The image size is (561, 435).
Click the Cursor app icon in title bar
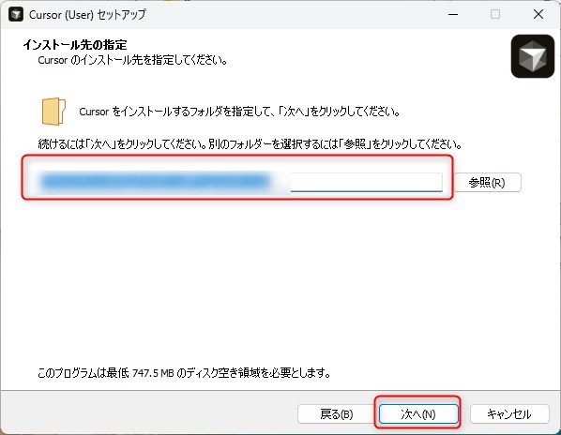(x=16, y=14)
